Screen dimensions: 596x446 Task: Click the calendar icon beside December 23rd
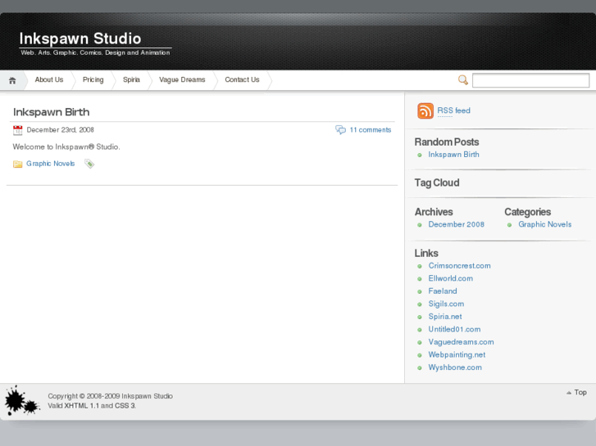tap(18, 130)
